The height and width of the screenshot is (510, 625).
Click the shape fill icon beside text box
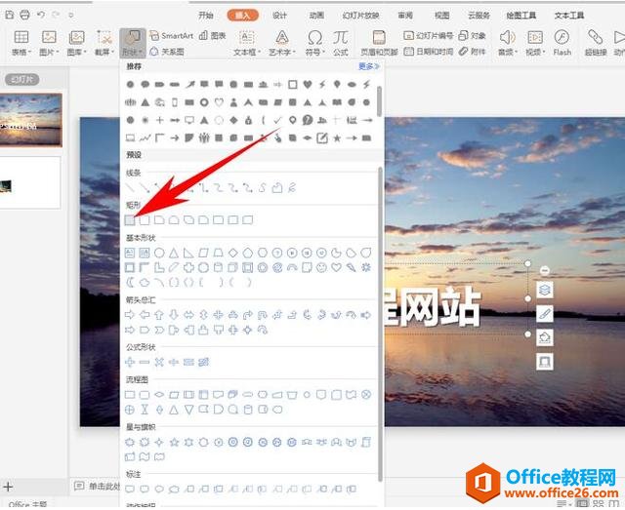pyautogui.click(x=545, y=337)
